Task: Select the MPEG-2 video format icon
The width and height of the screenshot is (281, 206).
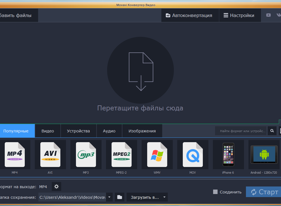Action: click(122, 155)
